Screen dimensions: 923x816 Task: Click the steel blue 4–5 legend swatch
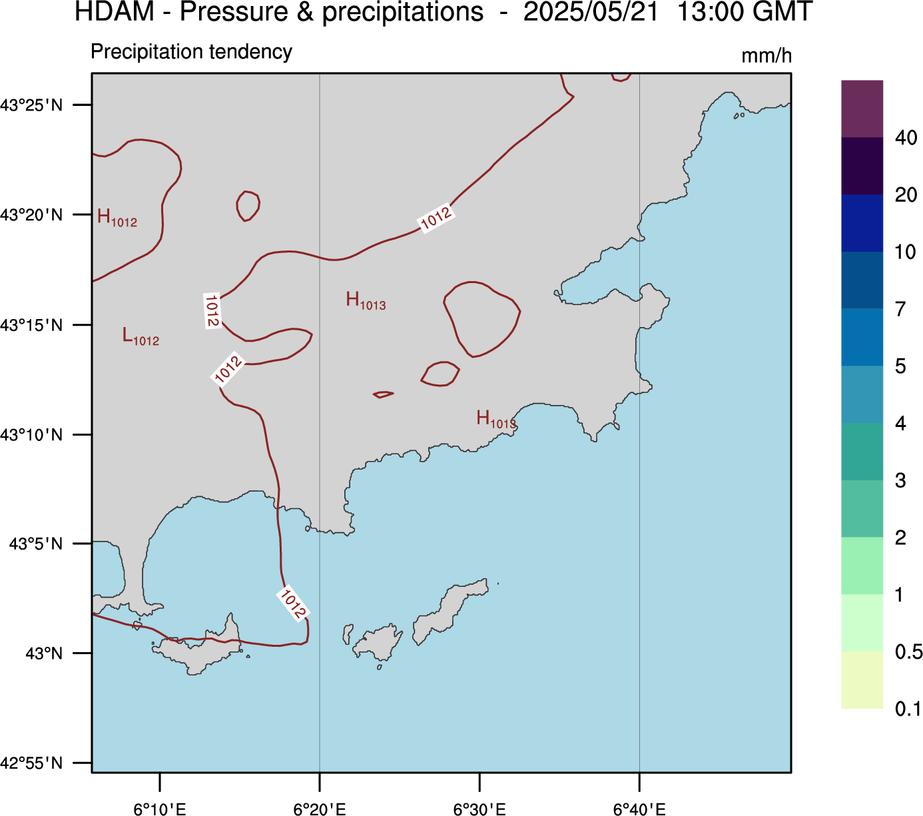tap(862, 395)
